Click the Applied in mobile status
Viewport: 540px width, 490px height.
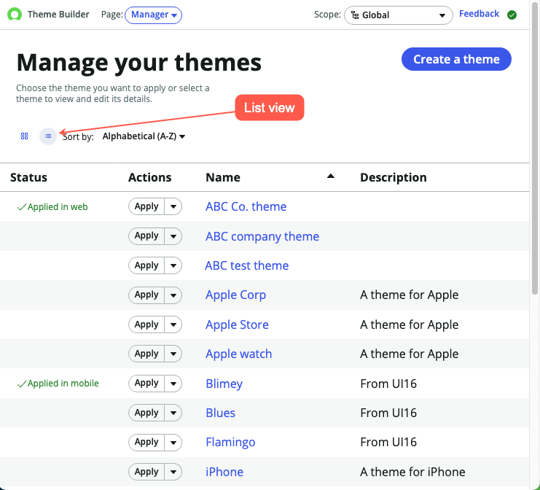coord(58,384)
